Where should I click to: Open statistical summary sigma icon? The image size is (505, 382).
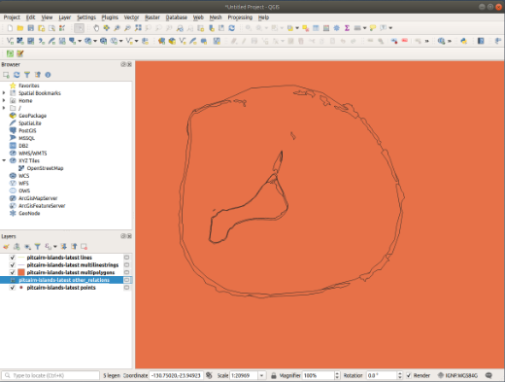(347, 28)
